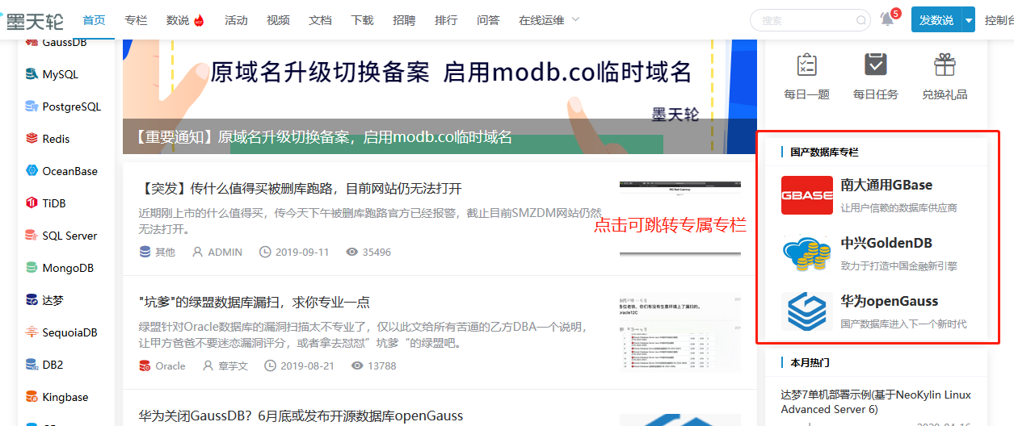Click the 中兴GoldenDB cloud logo

tap(806, 253)
